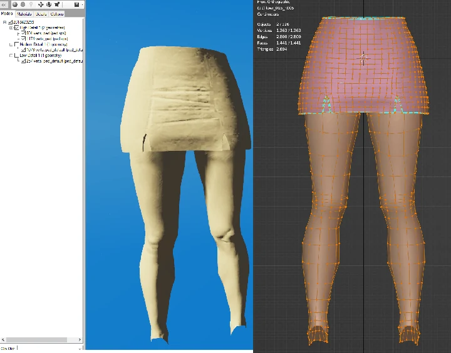Click the Objects count in Blender statistics
The width and height of the screenshot is (451, 353).
[x=283, y=24]
